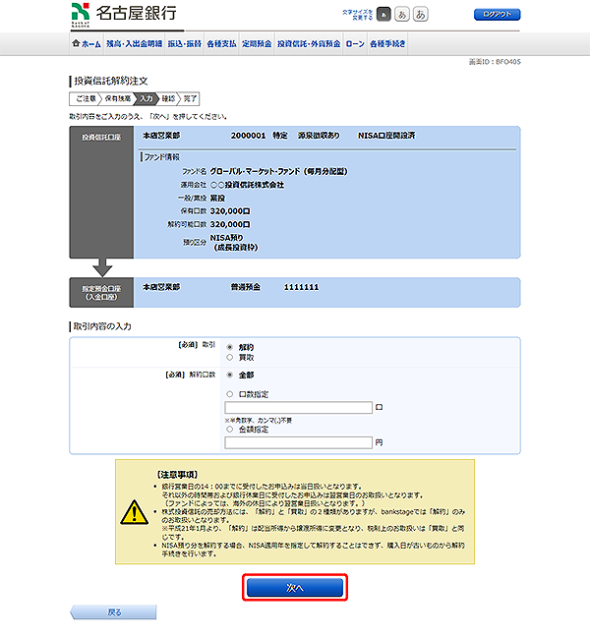
Task: Click the 投資信託口座 dark label box
Action: coord(101,192)
